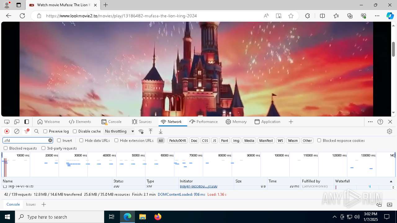Image resolution: width=397 pixels, height=223 pixels.
Task: Open the No throttling dropdown
Action: click(119, 131)
